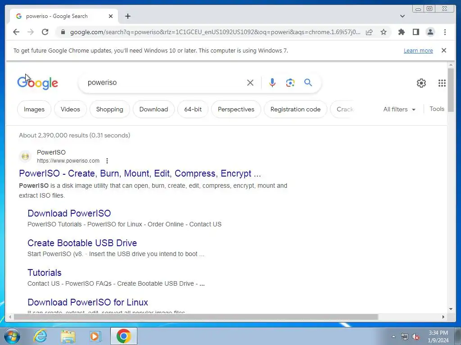The height and width of the screenshot is (345, 461).
Task: Close the poweriso Google Search tab
Action: 111,16
